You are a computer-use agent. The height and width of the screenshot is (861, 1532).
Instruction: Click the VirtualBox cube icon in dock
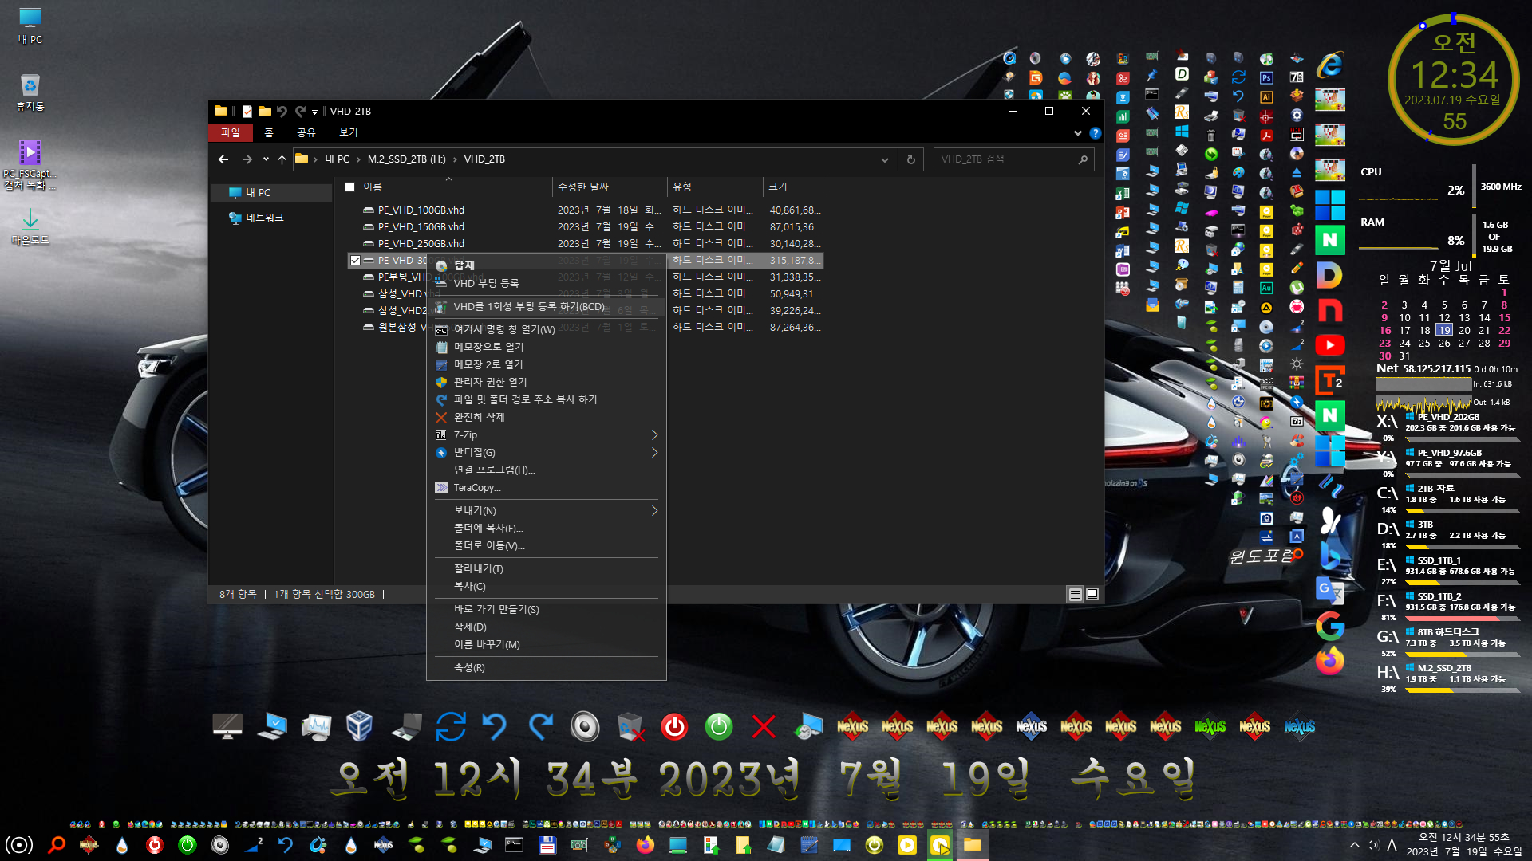(360, 726)
